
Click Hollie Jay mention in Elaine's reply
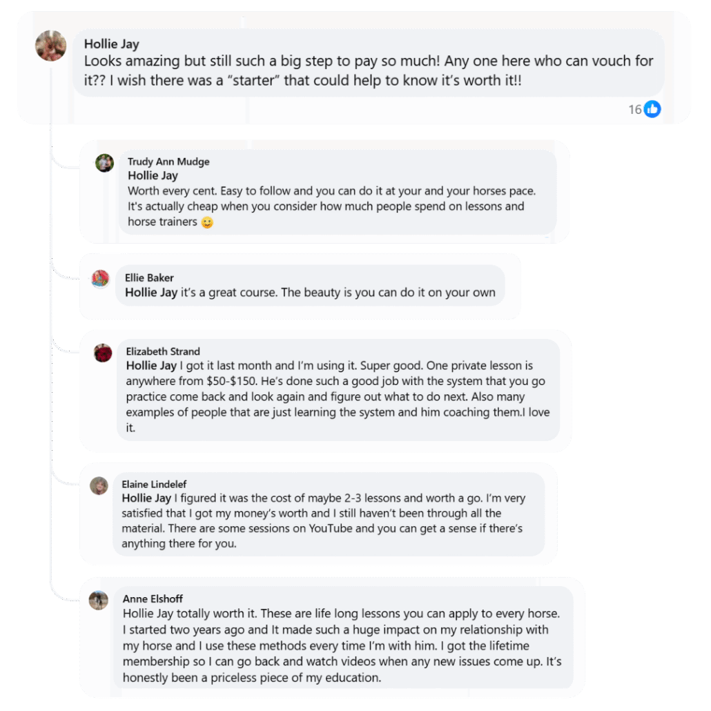pos(146,498)
